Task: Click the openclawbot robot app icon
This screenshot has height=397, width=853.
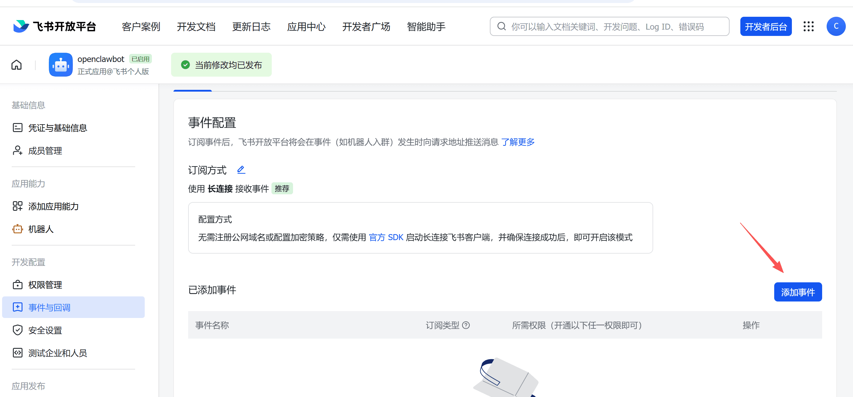Action: [x=61, y=65]
